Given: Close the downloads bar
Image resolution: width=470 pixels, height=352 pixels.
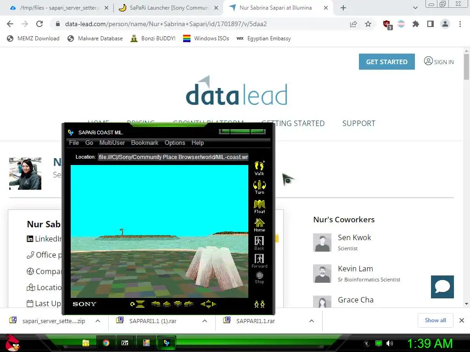Looking at the screenshot, I should point(462,320).
